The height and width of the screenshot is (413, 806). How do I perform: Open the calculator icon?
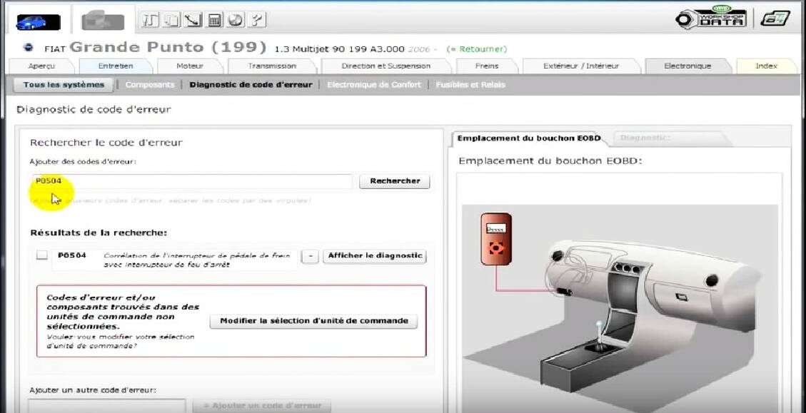pyautogui.click(x=215, y=20)
